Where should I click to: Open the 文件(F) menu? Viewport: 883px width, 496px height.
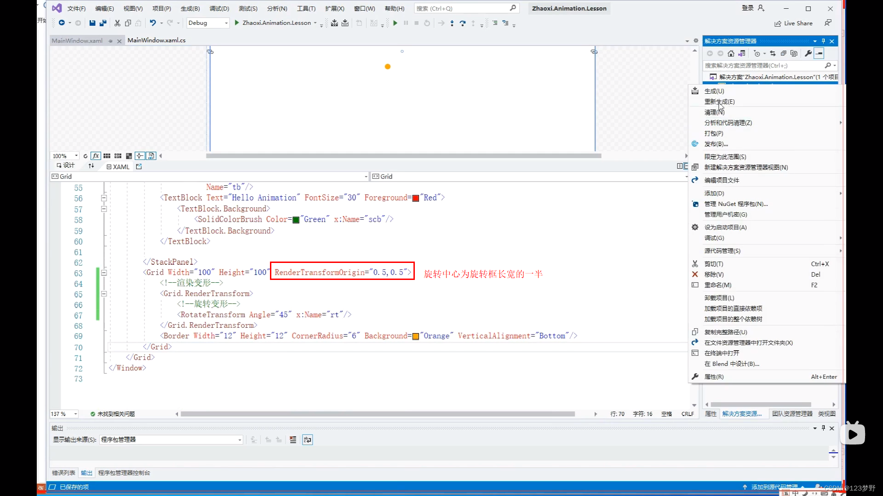(76, 8)
